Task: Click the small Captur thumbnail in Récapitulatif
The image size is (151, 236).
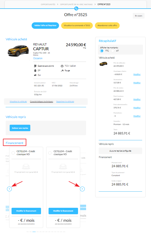Action: pyautogui.click(x=103, y=64)
